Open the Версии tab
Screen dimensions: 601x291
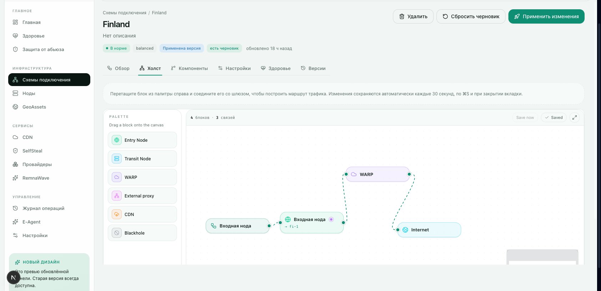(313, 68)
